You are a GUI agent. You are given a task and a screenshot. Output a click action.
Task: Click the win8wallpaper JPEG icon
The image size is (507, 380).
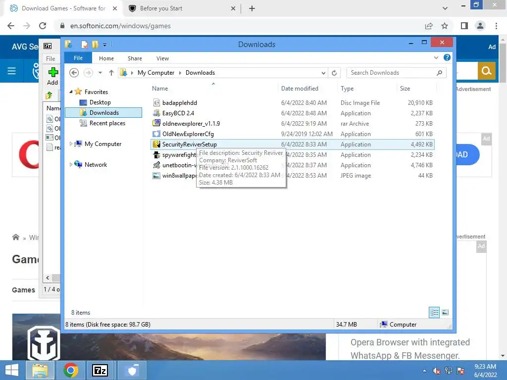pos(156,176)
